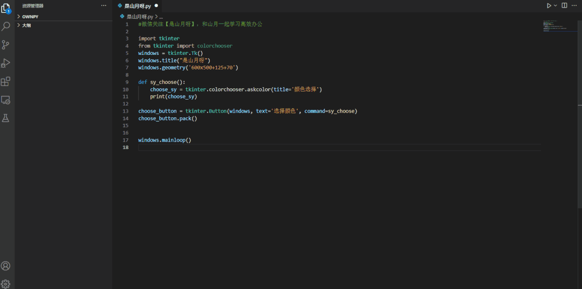This screenshot has width=582, height=289.
Task: Open more actions menu in editor title
Action: click(574, 5)
